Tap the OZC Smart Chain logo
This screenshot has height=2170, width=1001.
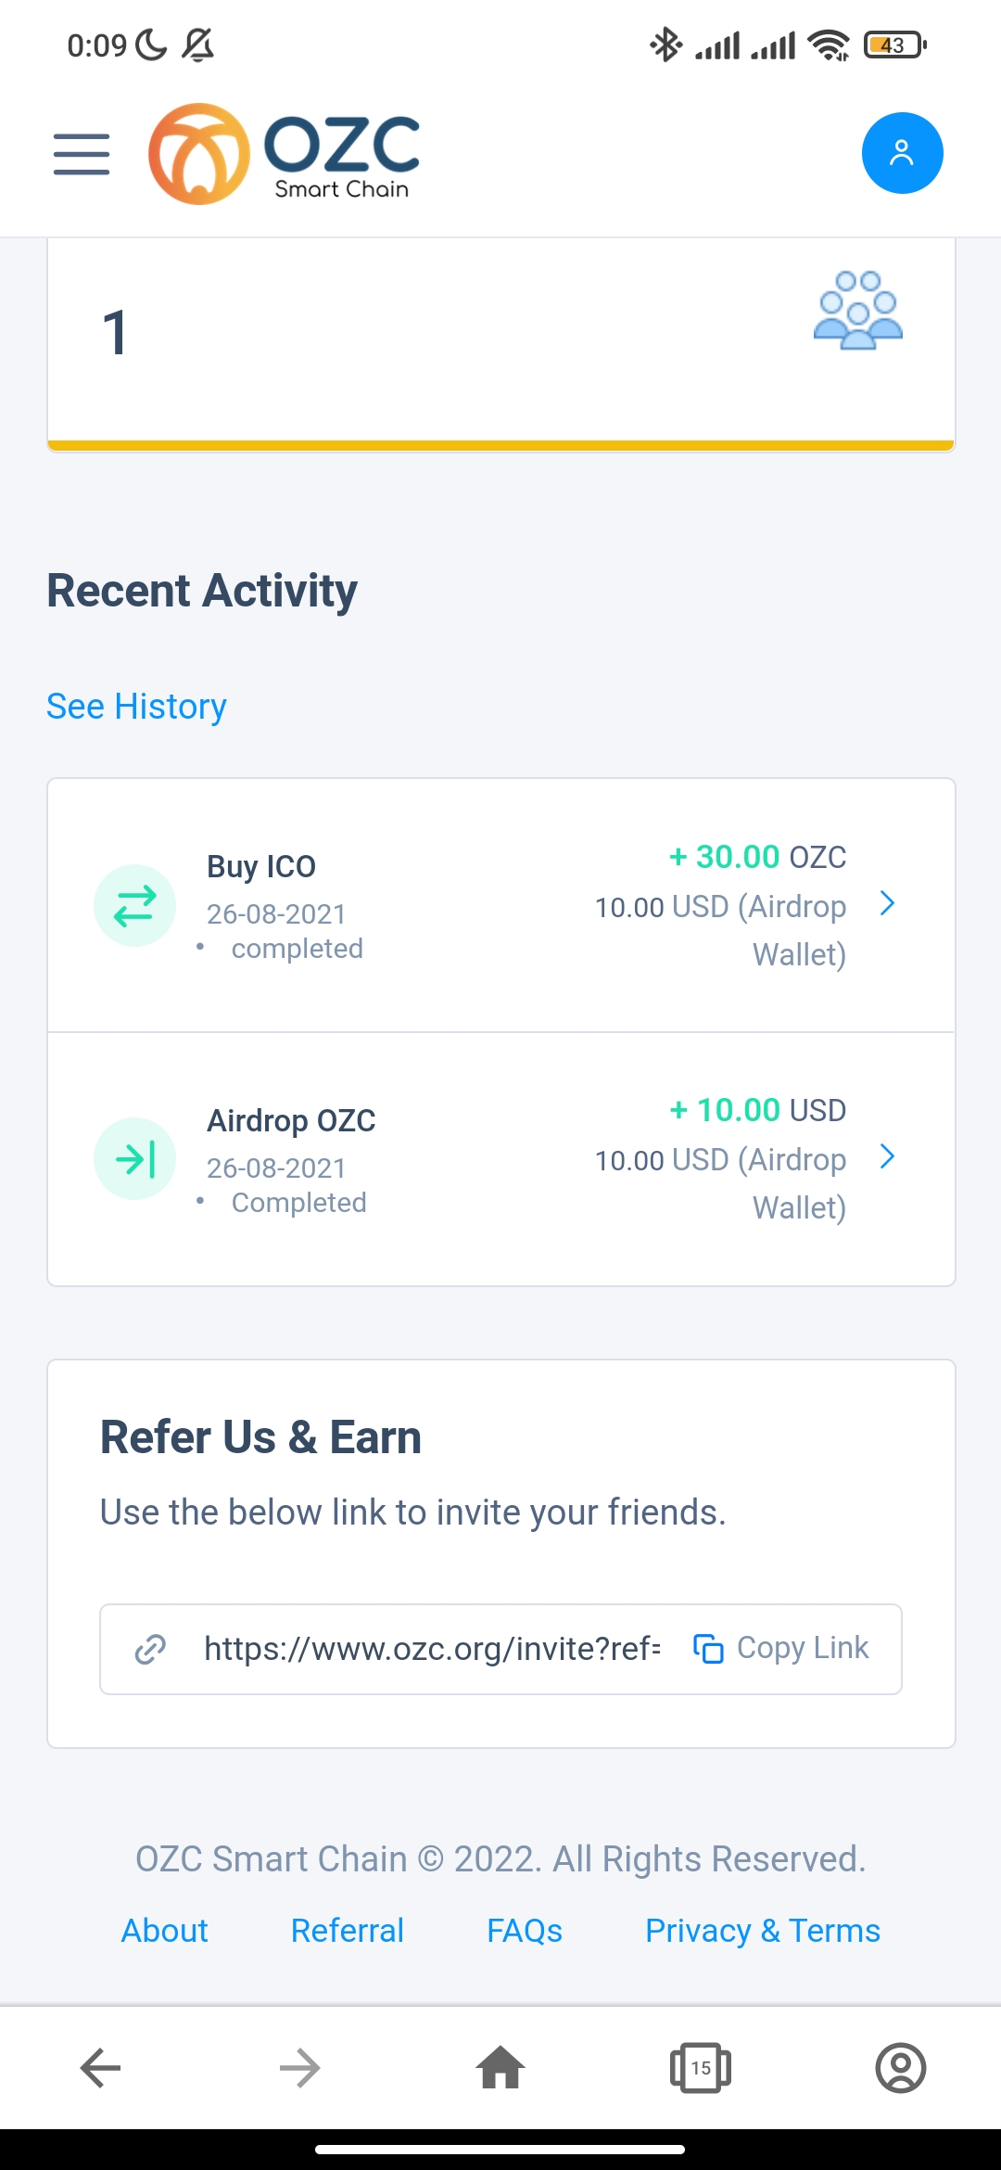(284, 154)
